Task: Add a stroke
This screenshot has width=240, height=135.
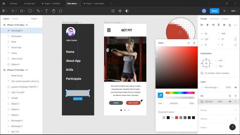Action: coord(235,110)
